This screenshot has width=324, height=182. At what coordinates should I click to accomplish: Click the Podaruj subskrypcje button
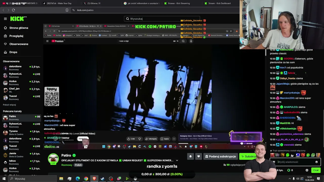220,156
